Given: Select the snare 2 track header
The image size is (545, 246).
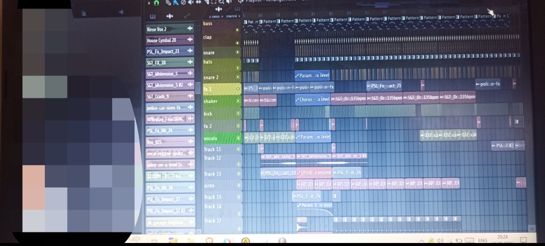Looking at the screenshot, I should click(222, 76).
